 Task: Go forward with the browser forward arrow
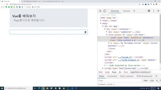point(5,4)
